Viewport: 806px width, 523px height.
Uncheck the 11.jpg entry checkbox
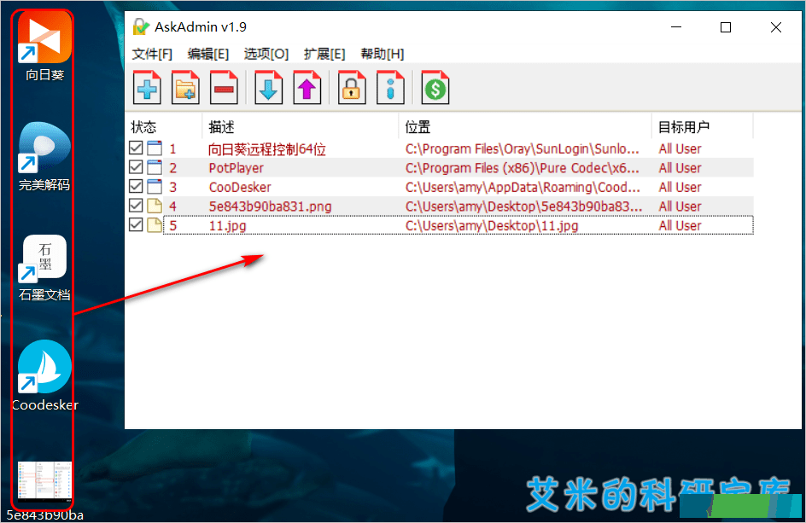coord(136,224)
